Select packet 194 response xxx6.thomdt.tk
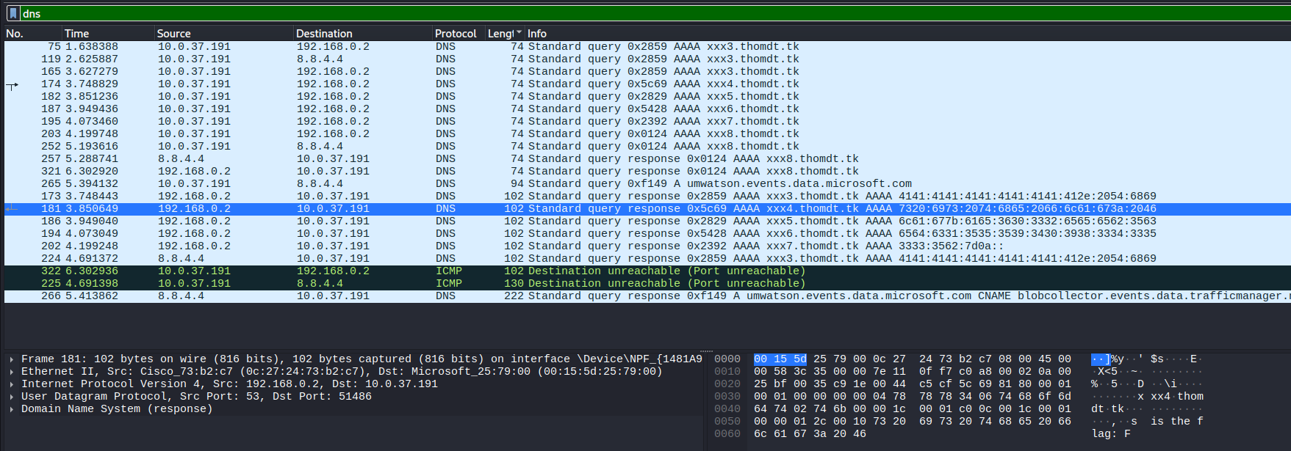The height and width of the screenshot is (451, 1291). (647, 234)
